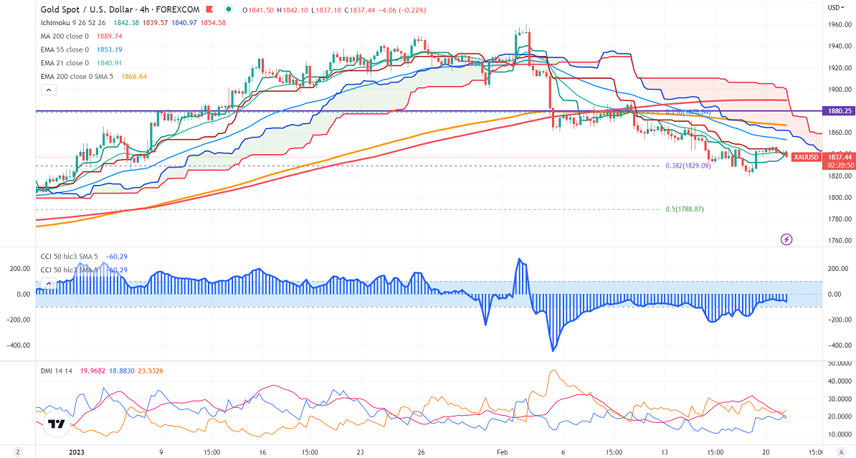
Task: Select the EMA 55 close indicator label
Action: click(x=65, y=49)
